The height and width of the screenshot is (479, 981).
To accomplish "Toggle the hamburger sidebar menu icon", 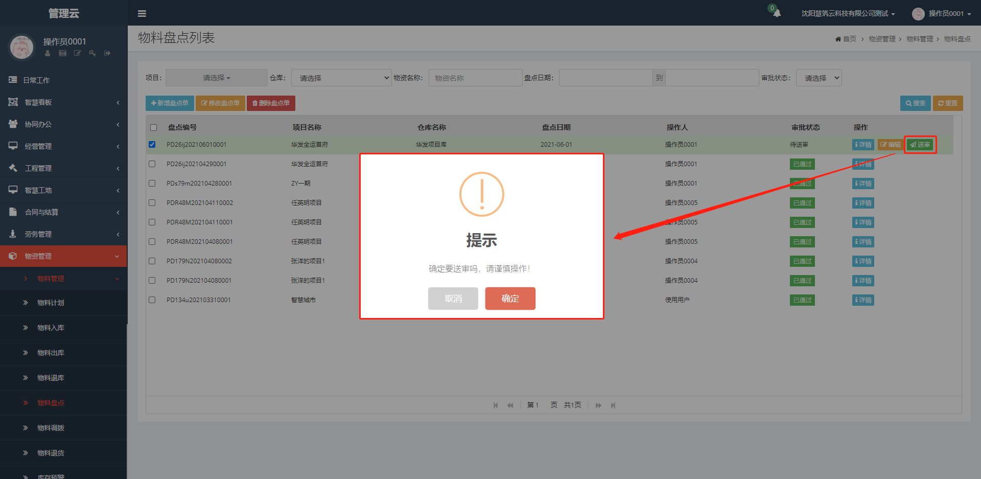I will point(142,14).
